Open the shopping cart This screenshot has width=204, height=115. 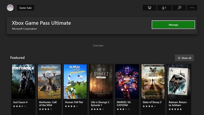(x=150, y=8)
